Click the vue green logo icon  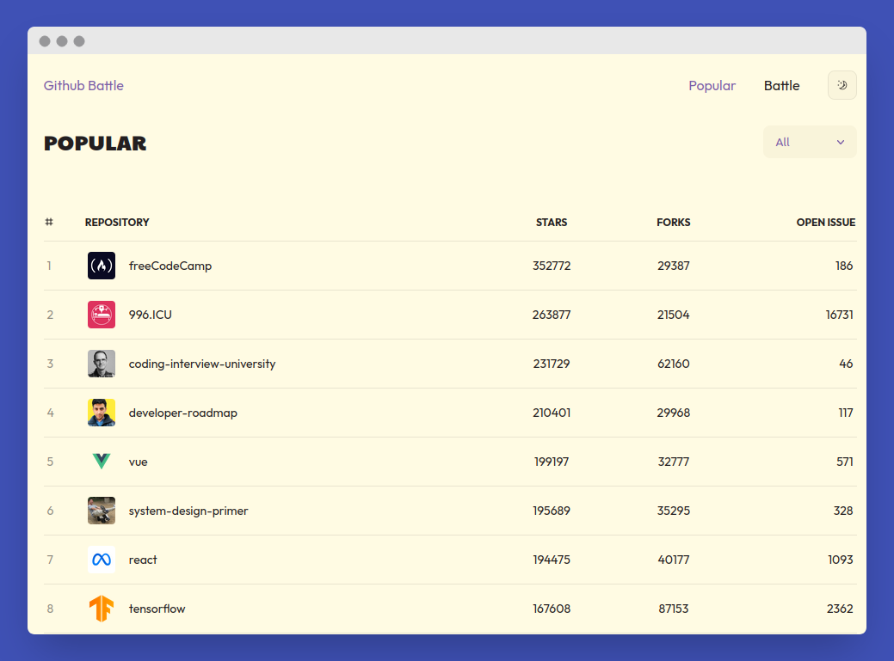pos(102,462)
